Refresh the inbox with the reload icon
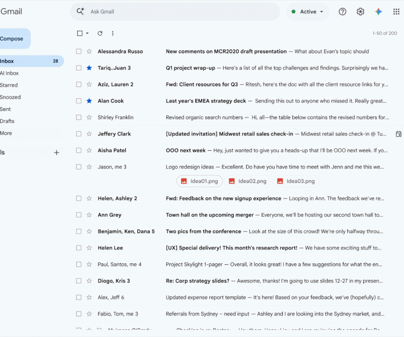This screenshot has height=337, width=404. point(100,33)
